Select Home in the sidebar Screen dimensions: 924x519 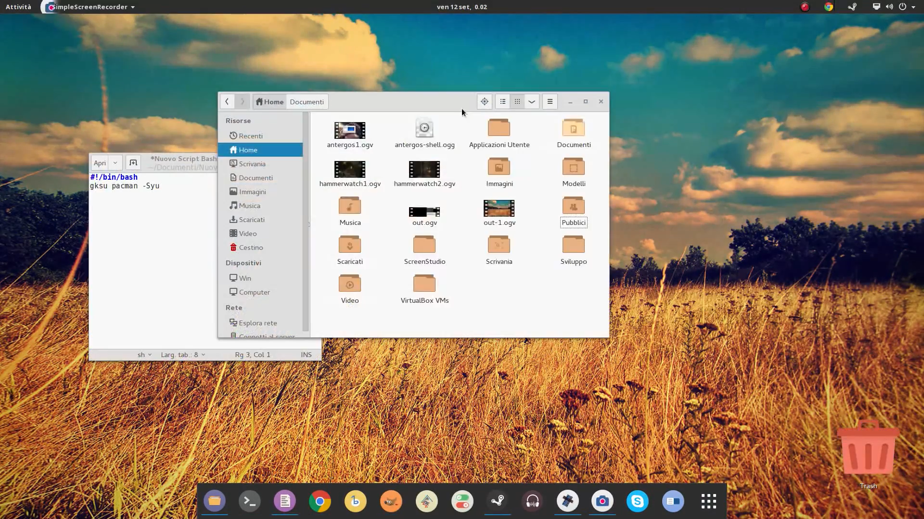coord(260,150)
